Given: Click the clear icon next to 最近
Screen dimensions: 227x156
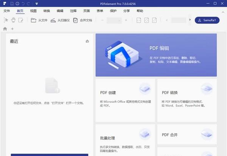Looking at the screenshot, I should (87, 41).
